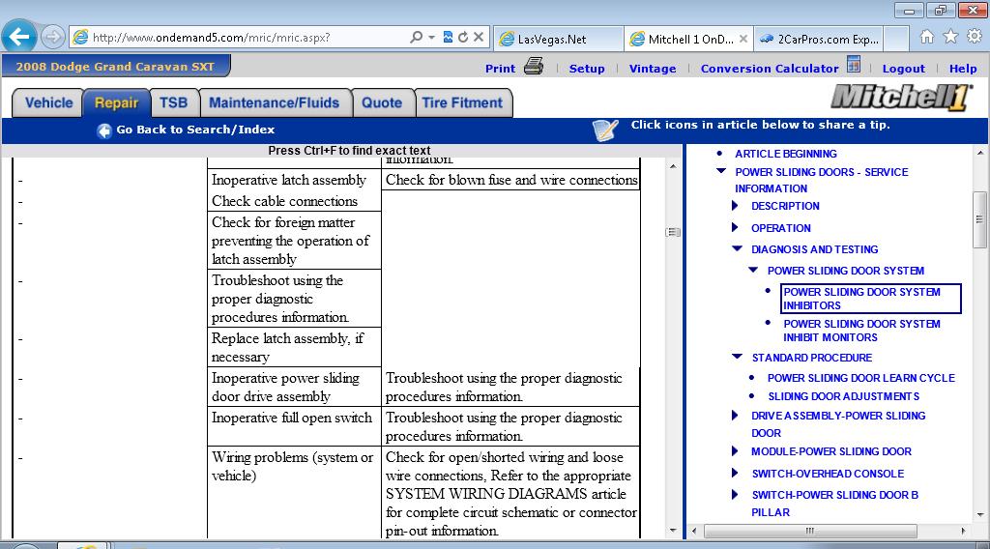Viewport: 990px width, 549px height.
Task: Stop loading with the X icon
Action: 479,38
